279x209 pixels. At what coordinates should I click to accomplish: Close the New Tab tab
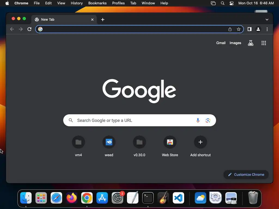click(x=92, y=20)
